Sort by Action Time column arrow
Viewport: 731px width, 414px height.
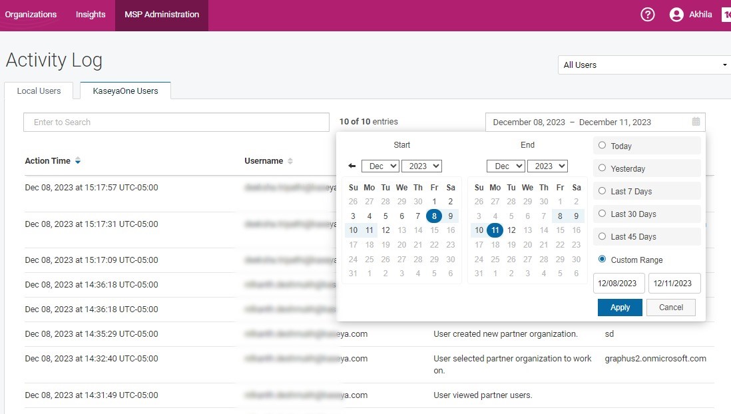[x=78, y=161]
